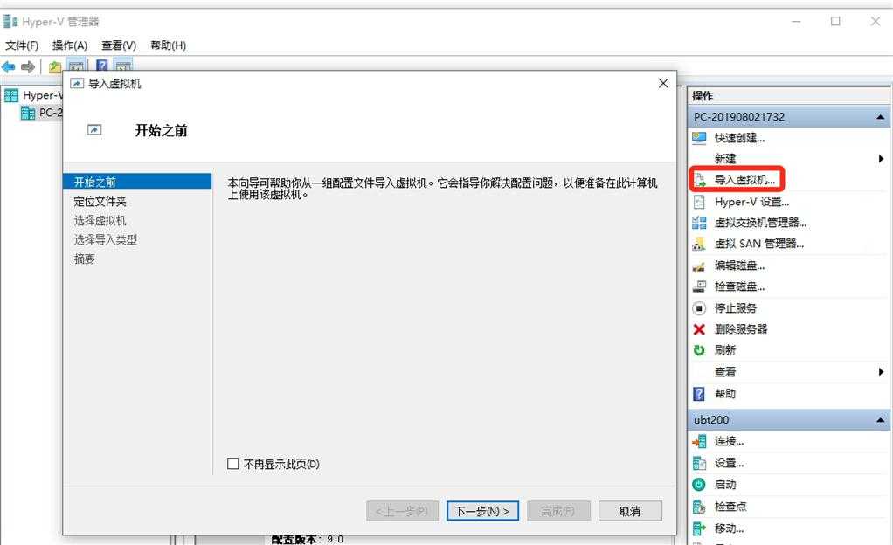Collapse the ubt200 actions section
This screenshot has width=893, height=545.
pos(881,420)
